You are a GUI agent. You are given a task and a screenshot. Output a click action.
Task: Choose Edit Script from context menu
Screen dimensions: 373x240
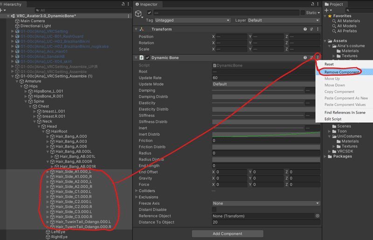(333, 119)
